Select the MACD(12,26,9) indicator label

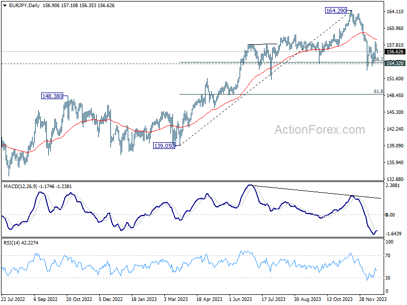[20, 187]
